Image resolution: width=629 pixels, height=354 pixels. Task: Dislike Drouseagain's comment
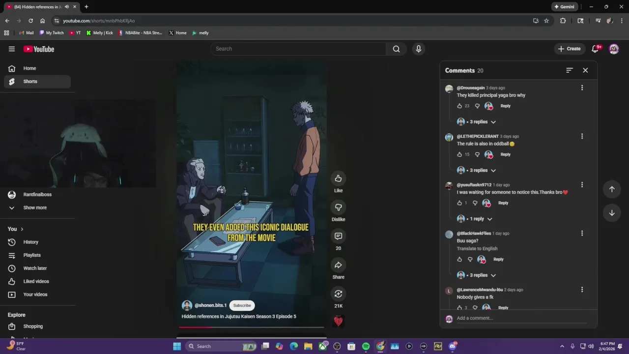[x=477, y=106]
